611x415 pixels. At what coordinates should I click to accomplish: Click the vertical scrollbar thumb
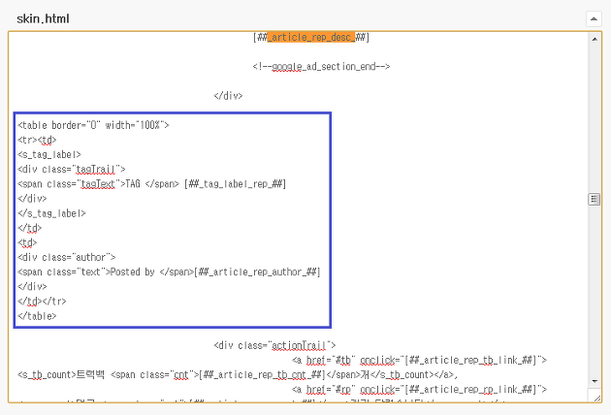(x=594, y=199)
